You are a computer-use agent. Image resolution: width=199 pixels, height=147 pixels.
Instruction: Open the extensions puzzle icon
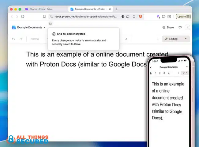pos(164,17)
